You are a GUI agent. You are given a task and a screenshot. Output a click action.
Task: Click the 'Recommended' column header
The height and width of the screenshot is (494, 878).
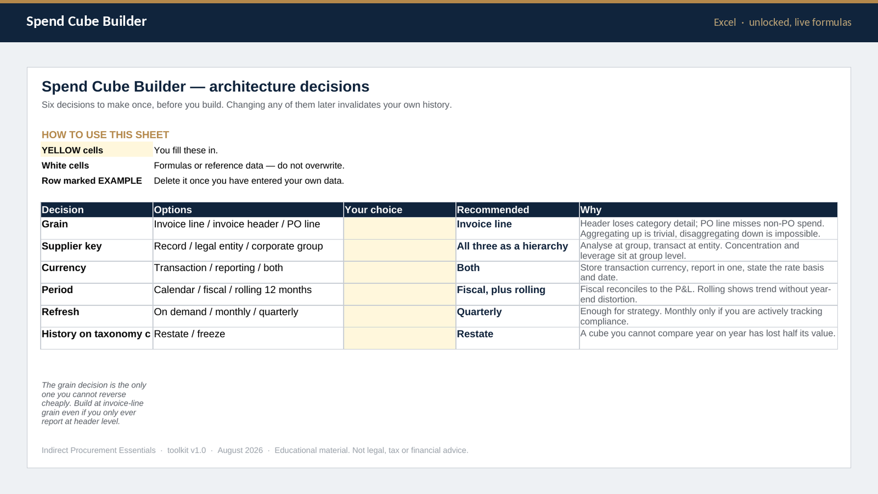(517, 210)
